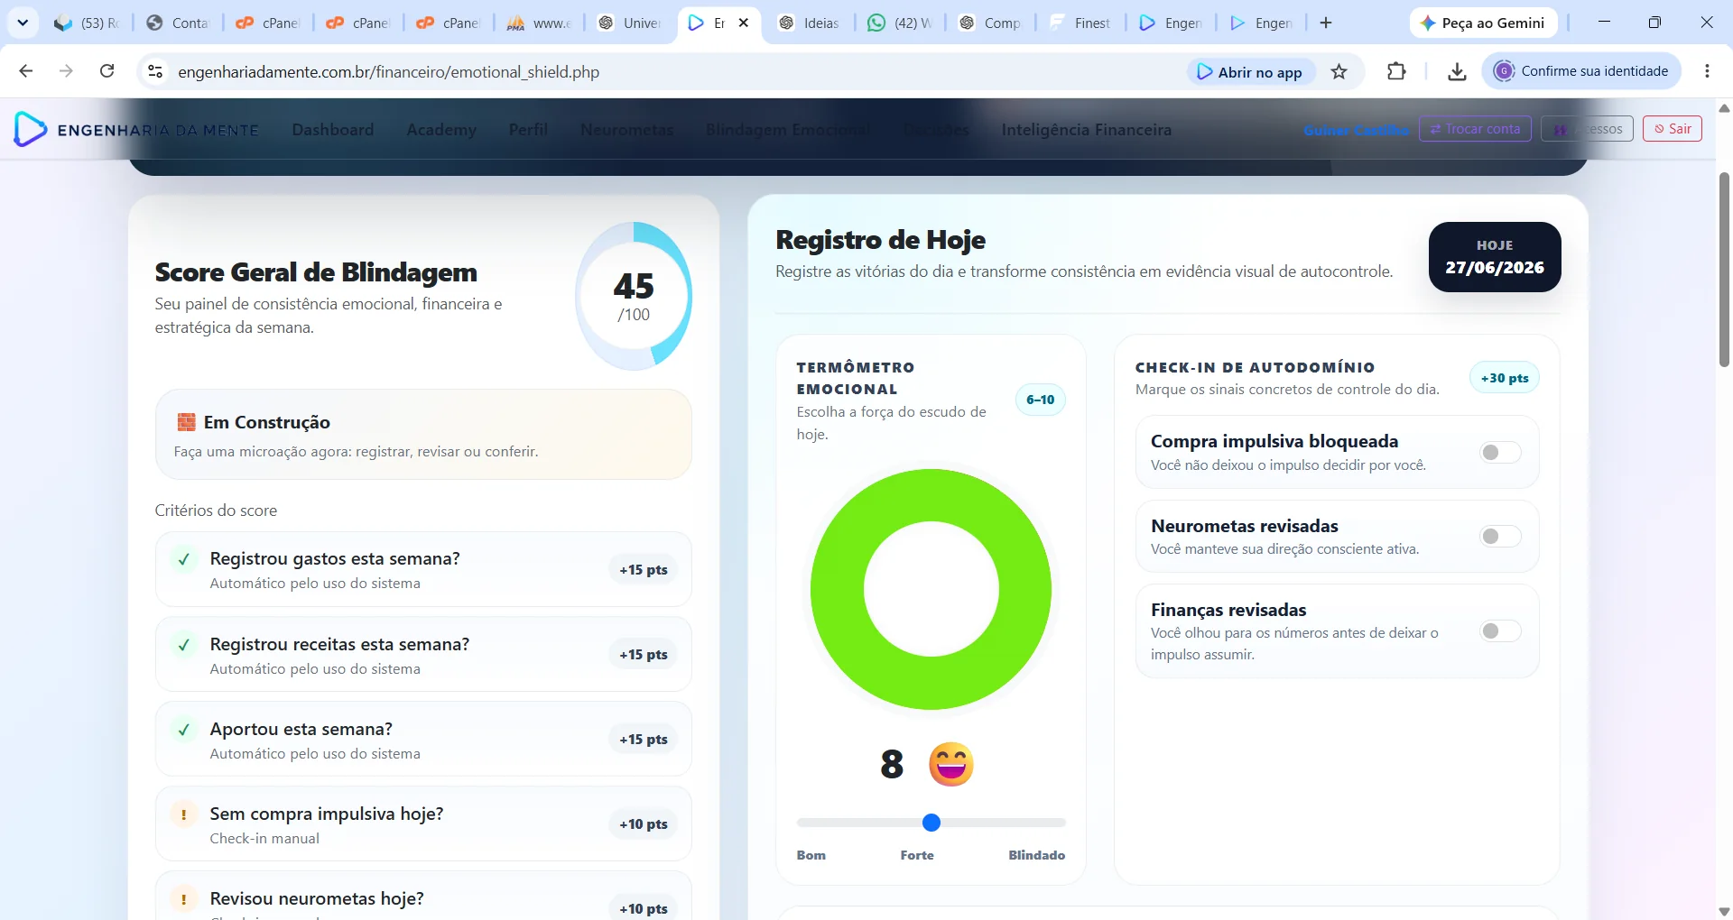Click the grinning emoji beside score 8

[x=951, y=764]
